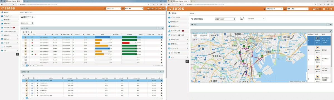
Task: Click page 1 button in route list pager
Action: (27, 66)
